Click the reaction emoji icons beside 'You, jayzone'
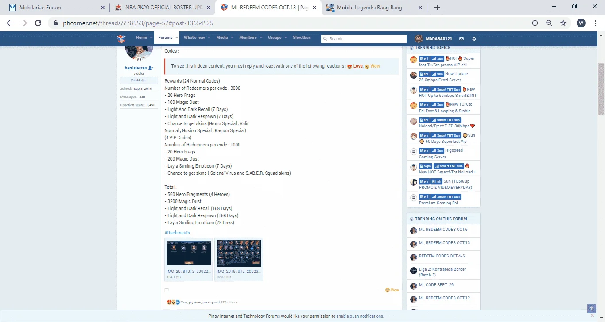Screen dimensions: 605x322 (173, 303)
